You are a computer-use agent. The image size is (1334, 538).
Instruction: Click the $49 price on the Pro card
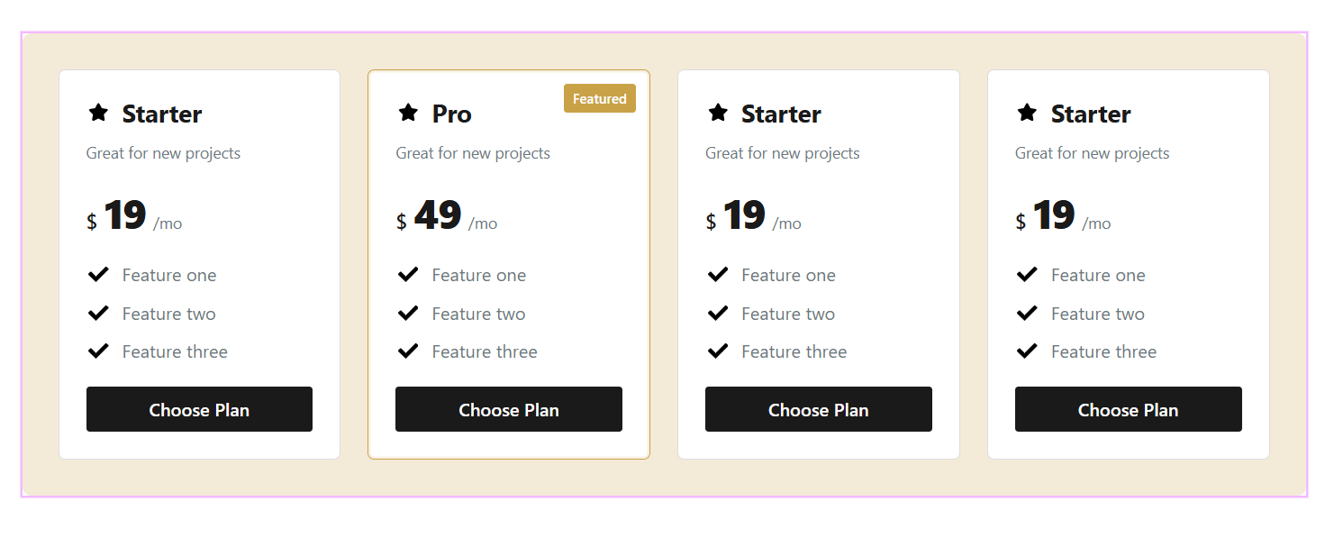point(438,216)
